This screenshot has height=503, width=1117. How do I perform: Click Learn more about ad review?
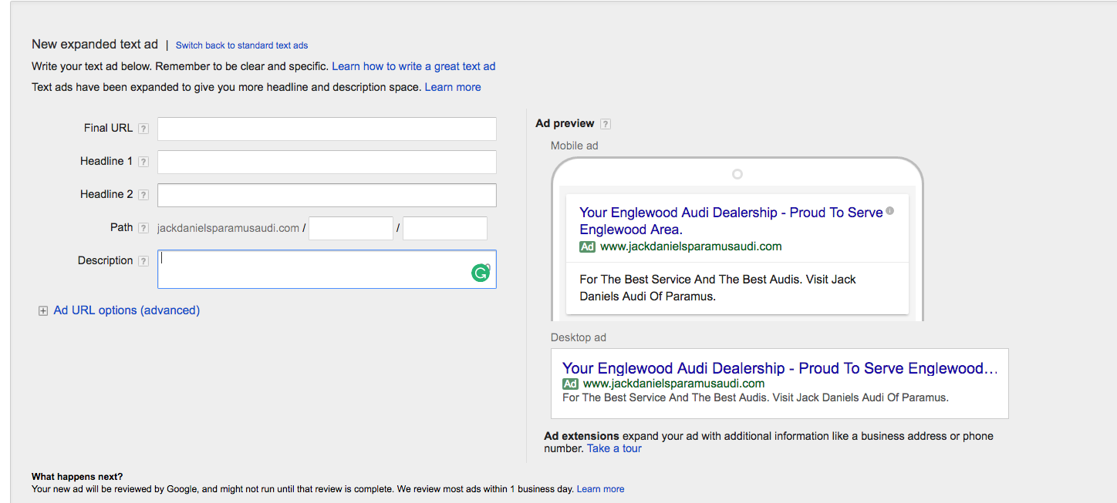point(600,489)
